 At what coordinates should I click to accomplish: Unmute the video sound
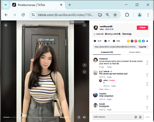(84, 117)
